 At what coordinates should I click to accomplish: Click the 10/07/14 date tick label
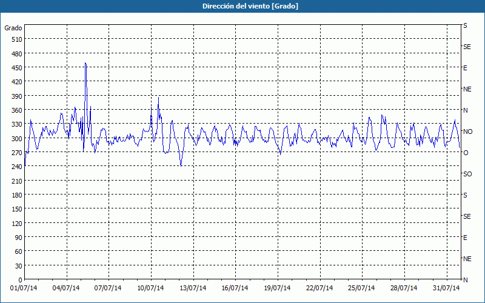pyautogui.click(x=151, y=288)
